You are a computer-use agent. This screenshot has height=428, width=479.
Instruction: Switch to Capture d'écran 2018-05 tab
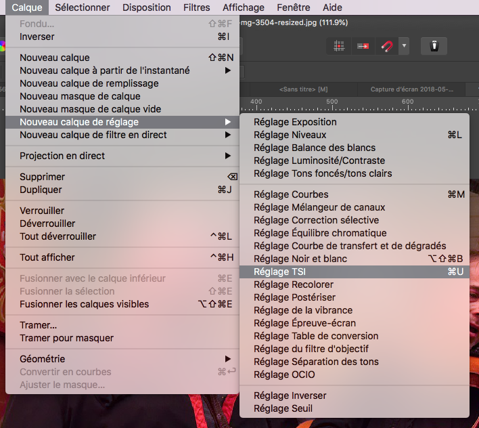tap(411, 89)
